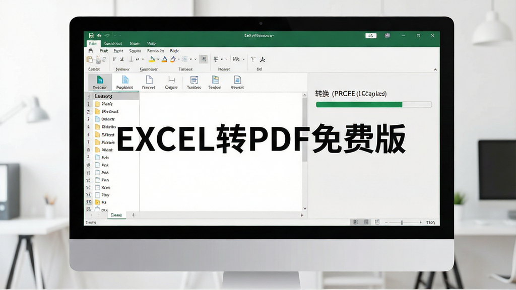The width and height of the screenshot is (516, 290).
Task: Select the folder in row 2
Action: click(x=97, y=111)
